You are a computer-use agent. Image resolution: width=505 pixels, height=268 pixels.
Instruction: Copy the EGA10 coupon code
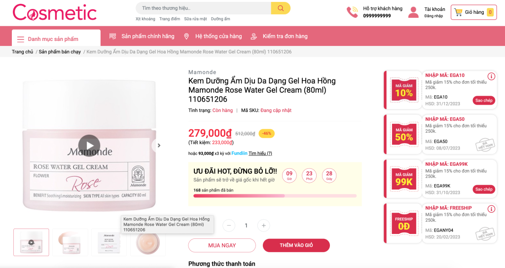click(483, 100)
